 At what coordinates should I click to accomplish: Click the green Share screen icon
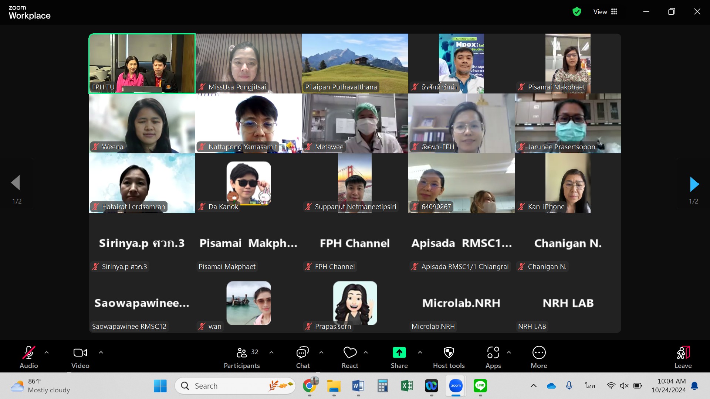[399, 353]
